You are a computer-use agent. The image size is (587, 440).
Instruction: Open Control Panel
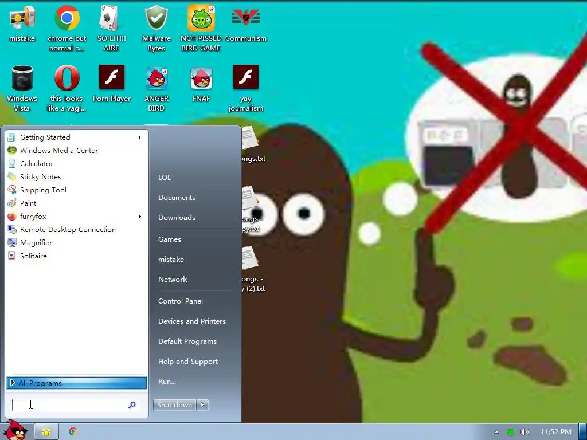click(181, 301)
